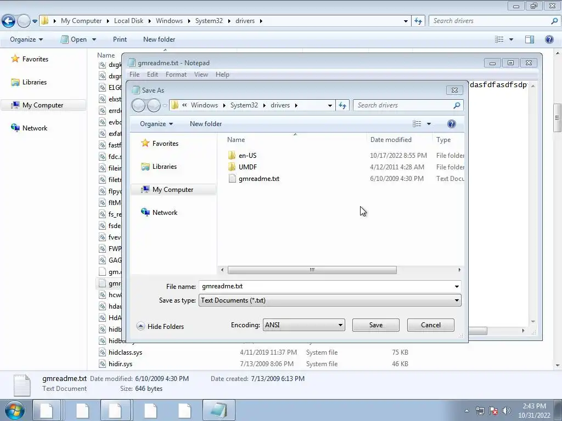Expand the Save as type combo box

(330, 300)
